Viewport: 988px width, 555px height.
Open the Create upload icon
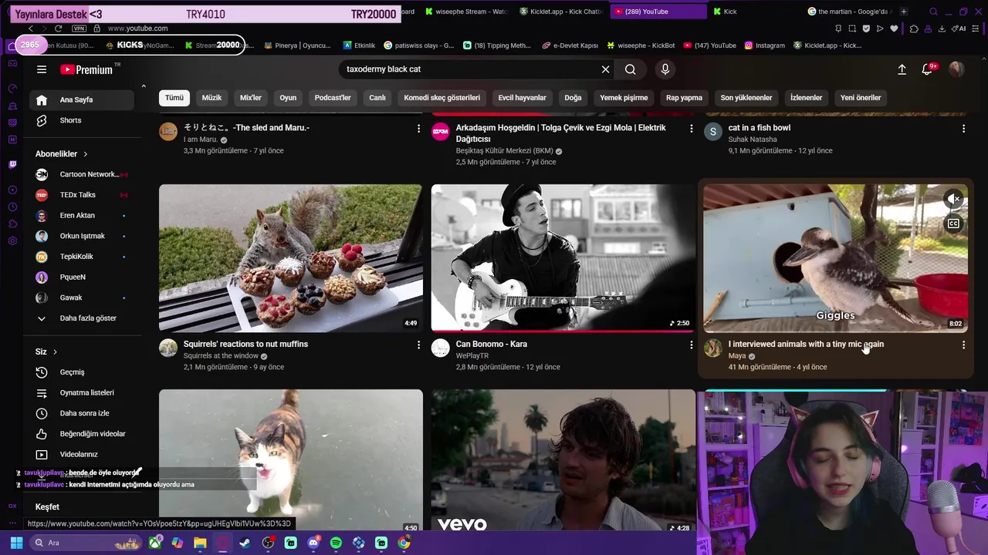902,69
